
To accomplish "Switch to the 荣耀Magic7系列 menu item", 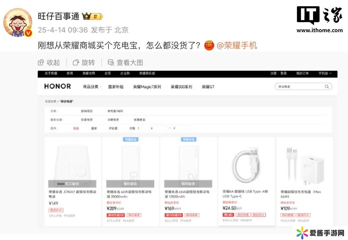I will tap(147, 87).
